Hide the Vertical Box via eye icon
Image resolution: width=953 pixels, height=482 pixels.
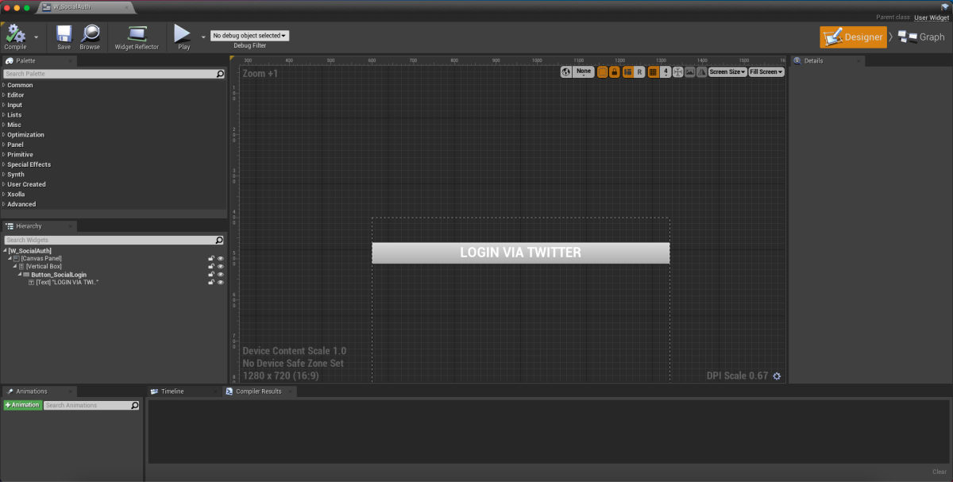click(x=221, y=267)
